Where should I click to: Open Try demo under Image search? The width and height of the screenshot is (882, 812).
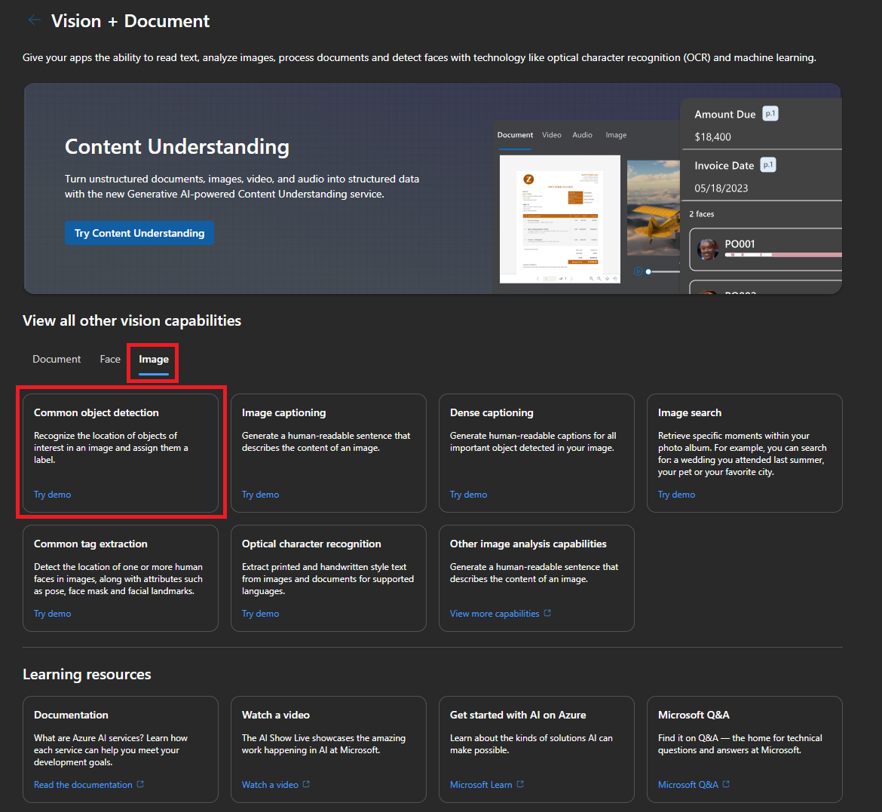tap(677, 495)
